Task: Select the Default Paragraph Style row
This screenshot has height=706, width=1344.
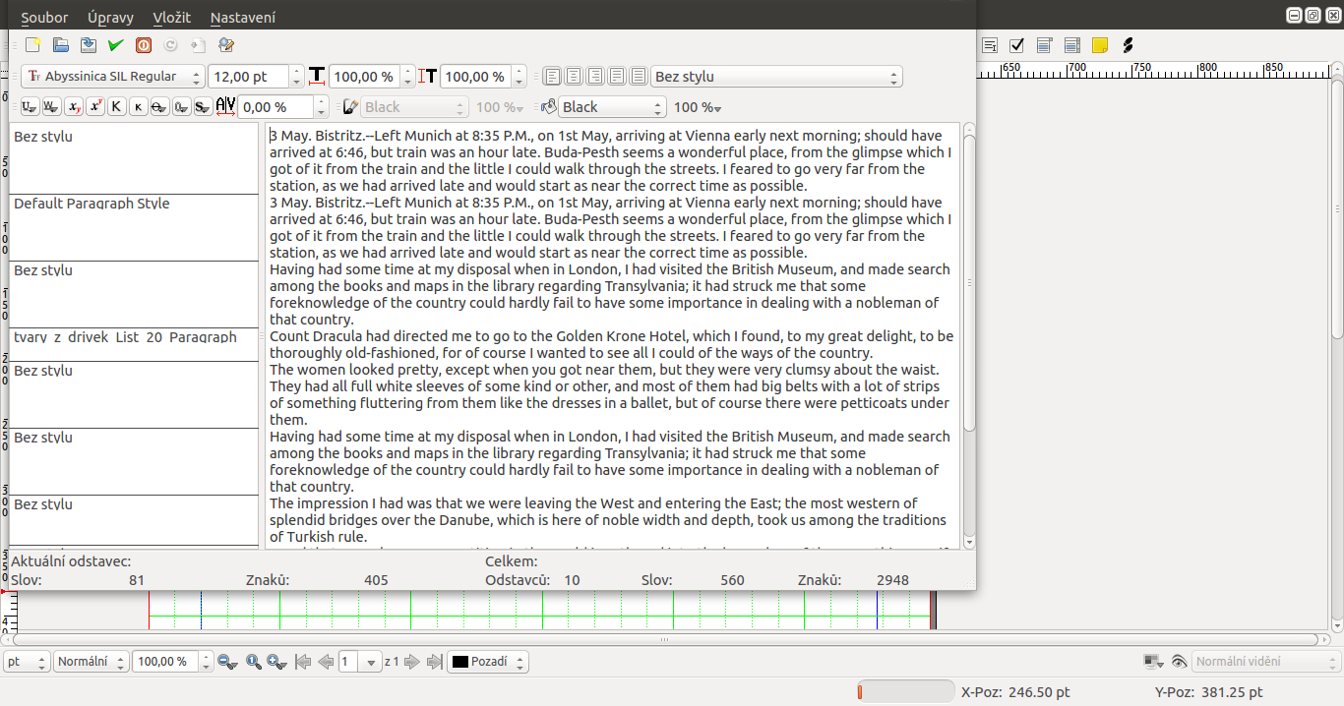Action: point(134,227)
